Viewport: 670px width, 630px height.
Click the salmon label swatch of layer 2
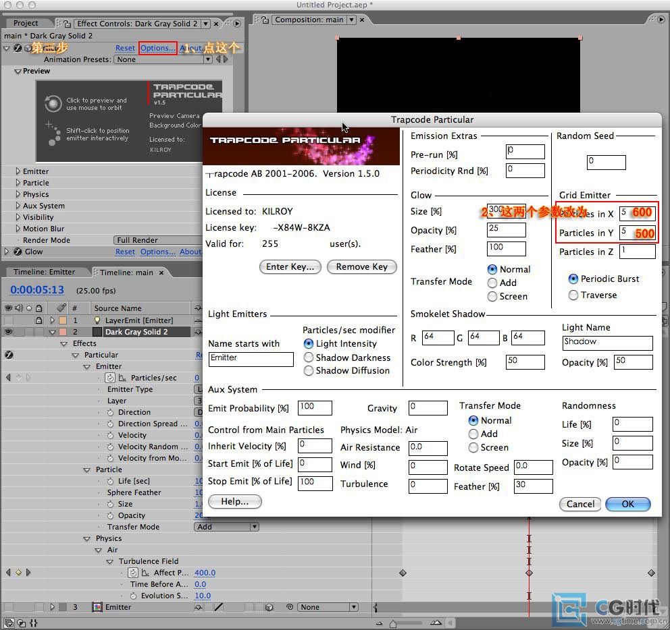click(x=62, y=332)
